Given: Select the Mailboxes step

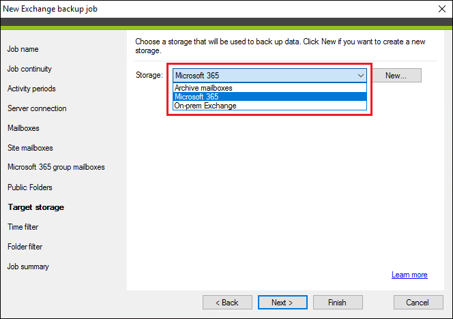Looking at the screenshot, I should 23,128.
